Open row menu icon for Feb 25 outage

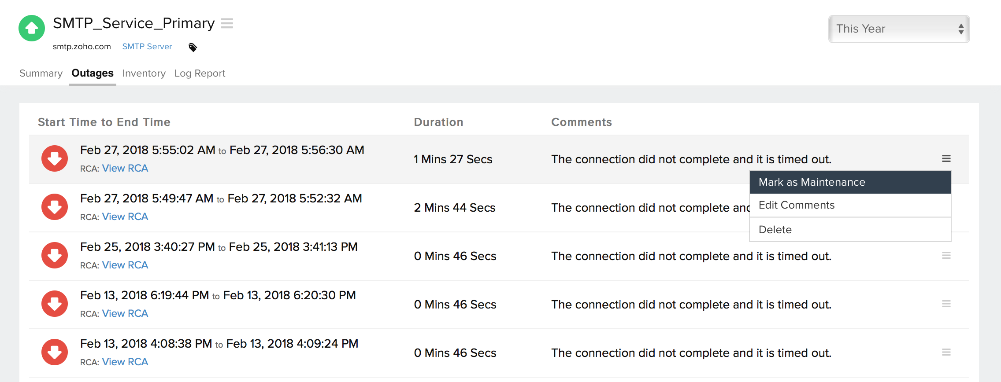(946, 256)
